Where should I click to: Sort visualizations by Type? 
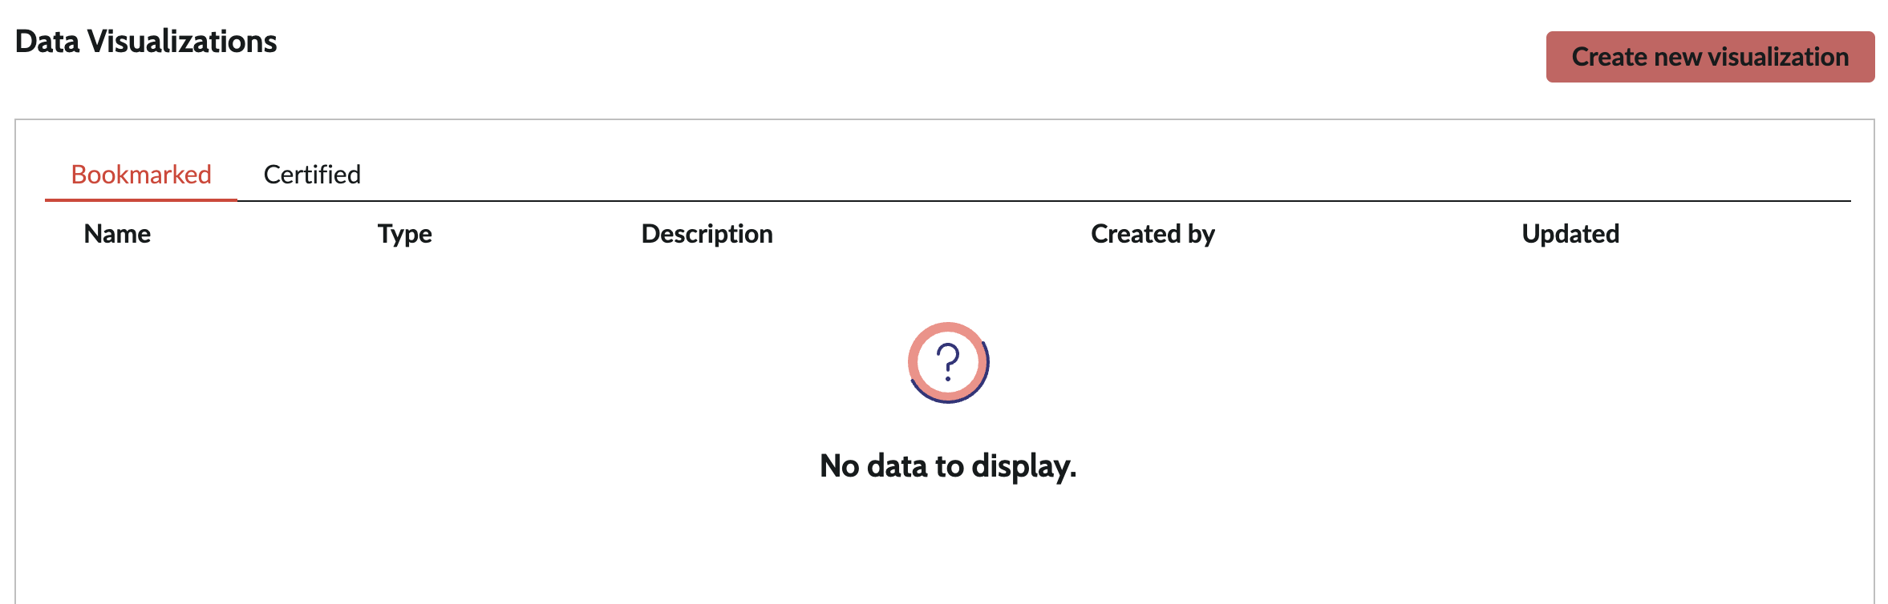click(x=404, y=233)
